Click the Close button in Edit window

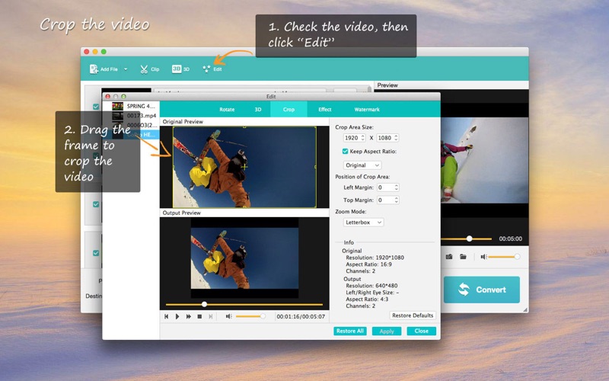pyautogui.click(x=422, y=331)
